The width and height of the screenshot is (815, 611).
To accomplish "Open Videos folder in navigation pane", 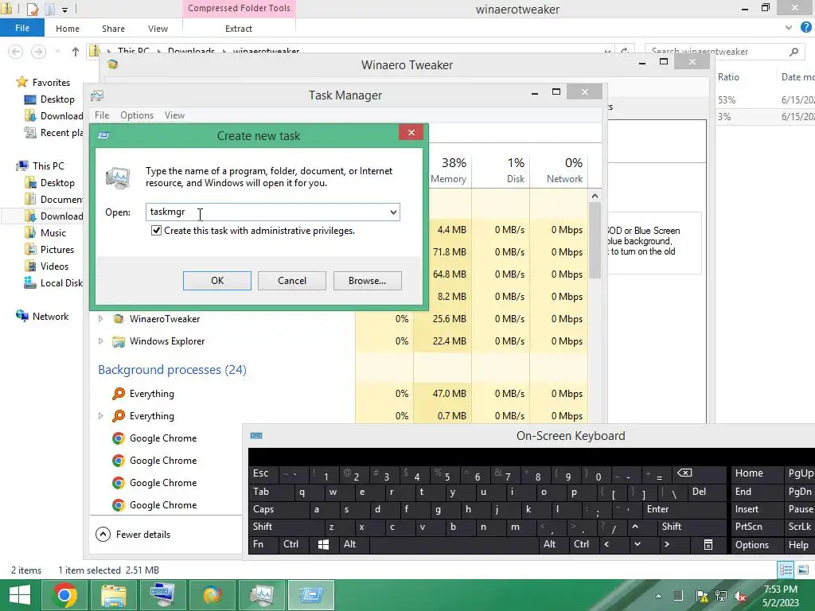I will [54, 266].
